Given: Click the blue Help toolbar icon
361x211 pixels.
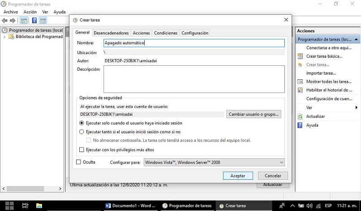Looking at the screenshot, I should tap(34, 21).
